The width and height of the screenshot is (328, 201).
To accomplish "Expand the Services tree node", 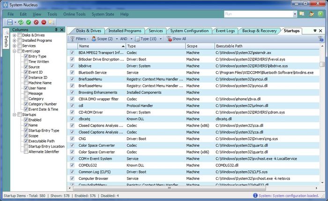I will click(x=15, y=45).
